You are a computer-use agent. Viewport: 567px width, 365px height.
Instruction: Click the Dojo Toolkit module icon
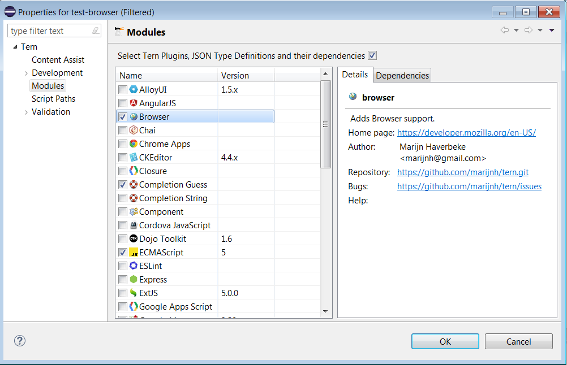134,239
